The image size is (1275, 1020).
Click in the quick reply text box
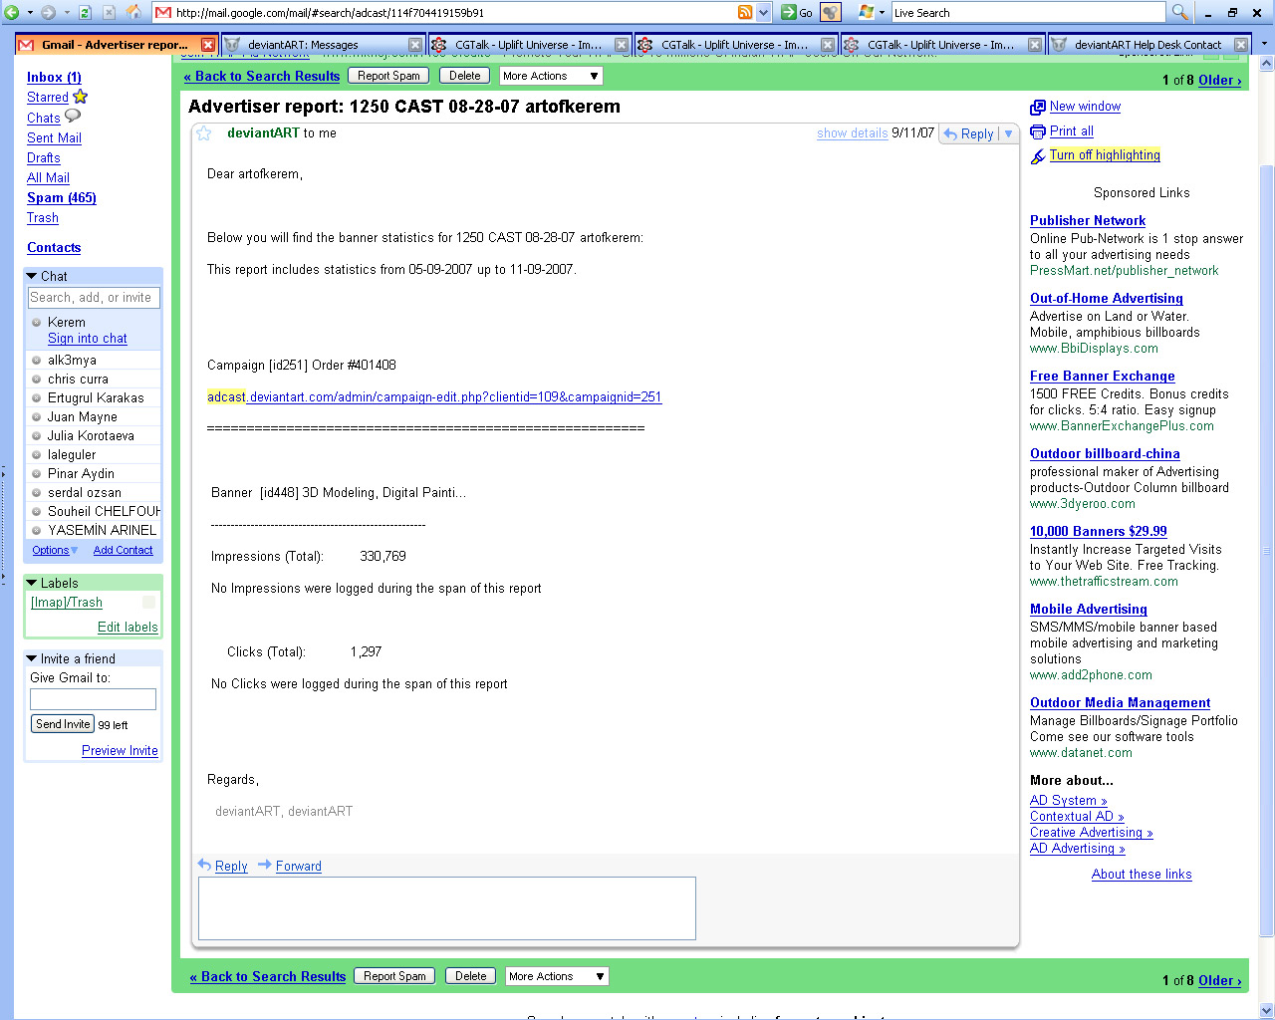(x=447, y=908)
